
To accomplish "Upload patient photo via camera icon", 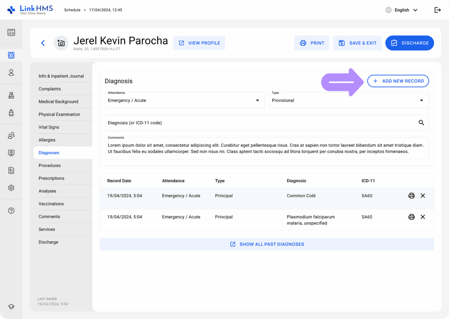I will (x=61, y=43).
